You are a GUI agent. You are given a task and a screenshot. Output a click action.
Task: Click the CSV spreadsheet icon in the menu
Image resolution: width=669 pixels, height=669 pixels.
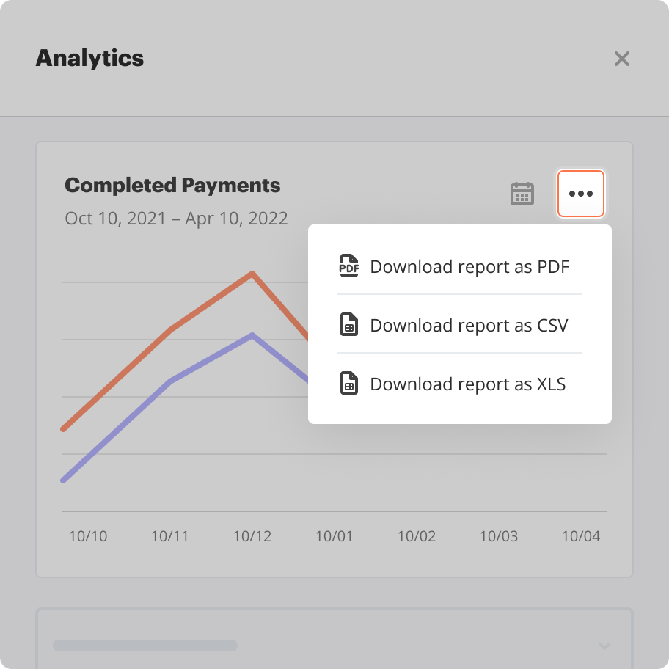[348, 325]
